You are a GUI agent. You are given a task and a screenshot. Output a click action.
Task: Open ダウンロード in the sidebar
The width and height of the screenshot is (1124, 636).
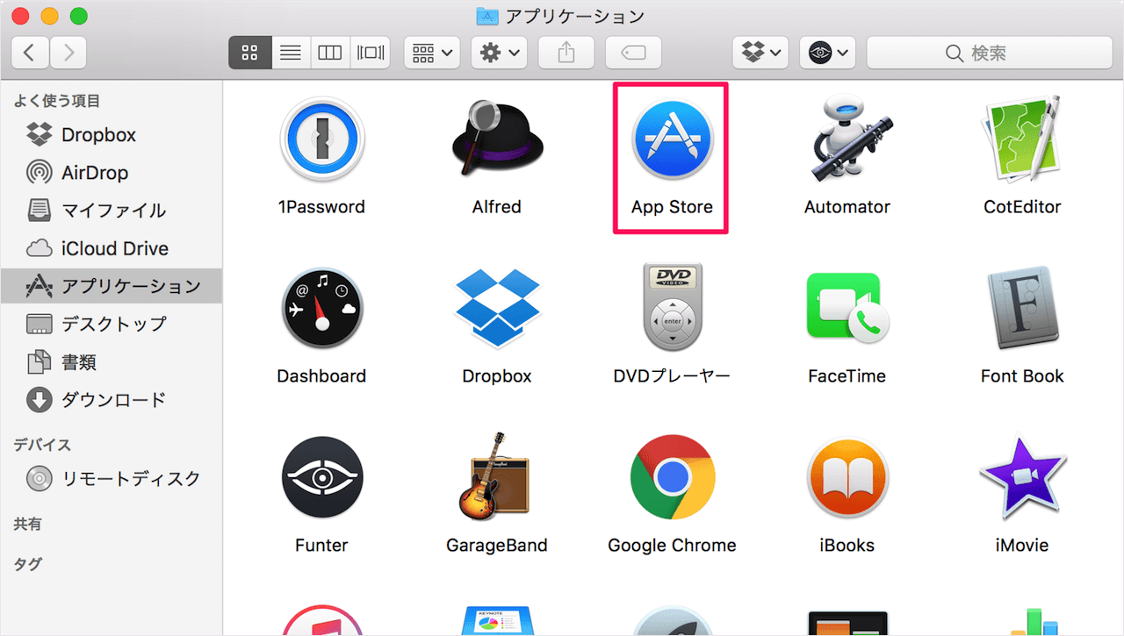111,400
